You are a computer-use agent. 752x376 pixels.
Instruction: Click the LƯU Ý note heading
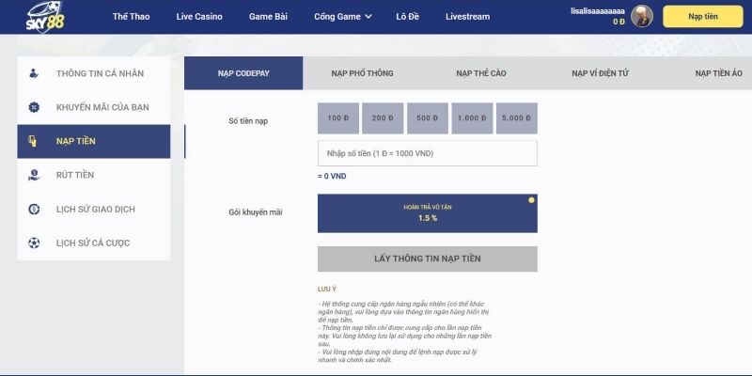coord(327,290)
